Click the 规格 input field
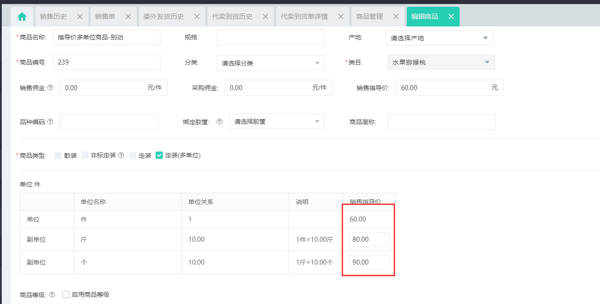This screenshot has height=304, width=600. 271,37
